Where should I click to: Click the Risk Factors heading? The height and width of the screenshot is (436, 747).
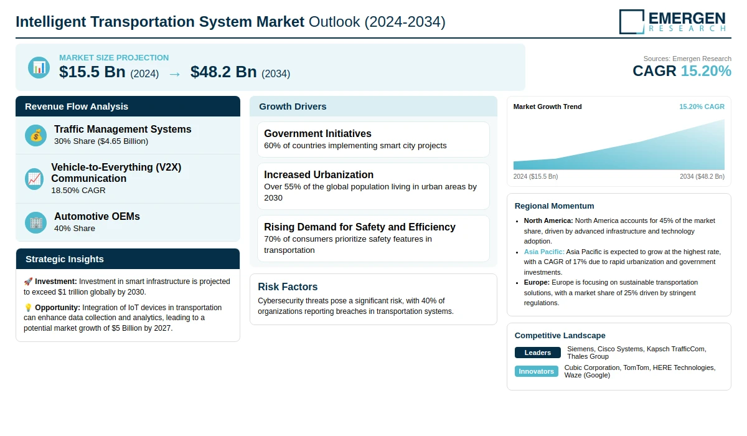288,287
